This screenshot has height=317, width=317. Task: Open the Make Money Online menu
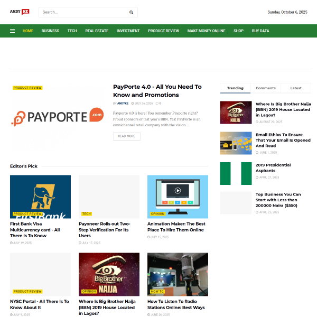(206, 31)
